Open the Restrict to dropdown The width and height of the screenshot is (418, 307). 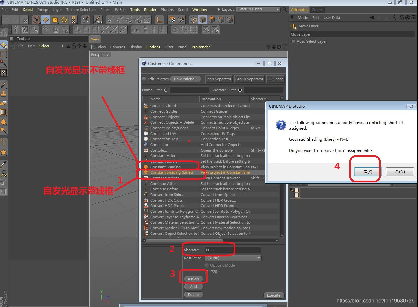tap(233, 258)
